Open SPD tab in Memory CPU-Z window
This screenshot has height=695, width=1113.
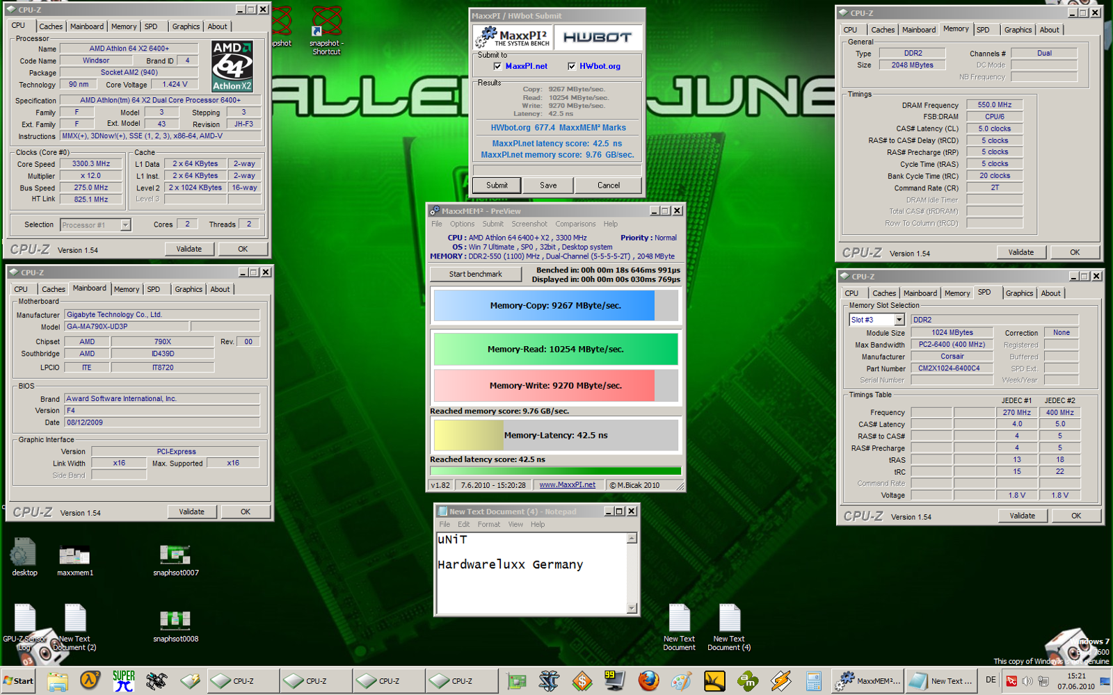[983, 30]
